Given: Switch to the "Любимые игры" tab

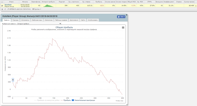Looking at the screenshot, I should pyautogui.click(x=37, y=20).
